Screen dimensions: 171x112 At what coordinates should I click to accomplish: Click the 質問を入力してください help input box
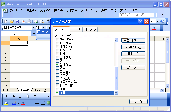tap(137, 15)
